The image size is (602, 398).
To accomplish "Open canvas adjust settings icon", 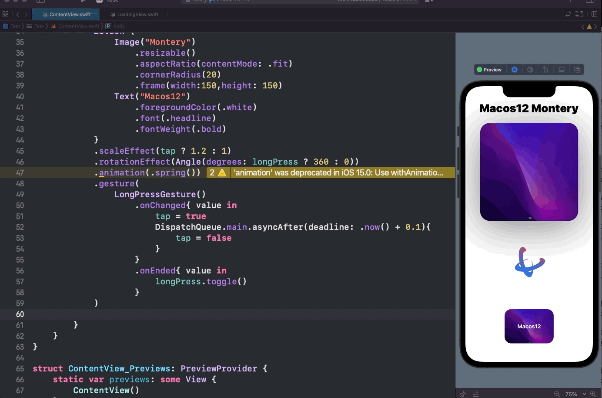I will [476, 394].
